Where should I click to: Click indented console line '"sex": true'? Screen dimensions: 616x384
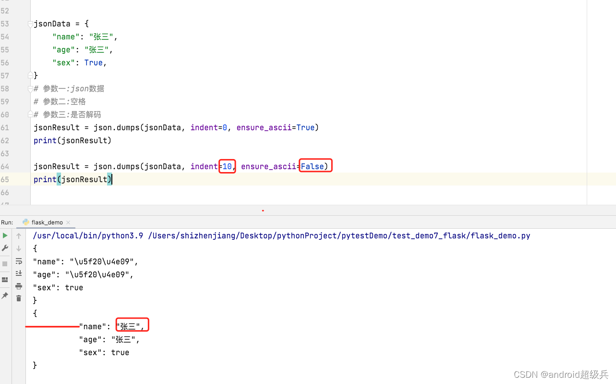point(104,352)
